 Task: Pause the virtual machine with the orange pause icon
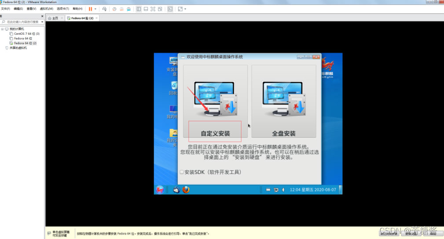point(90,9)
